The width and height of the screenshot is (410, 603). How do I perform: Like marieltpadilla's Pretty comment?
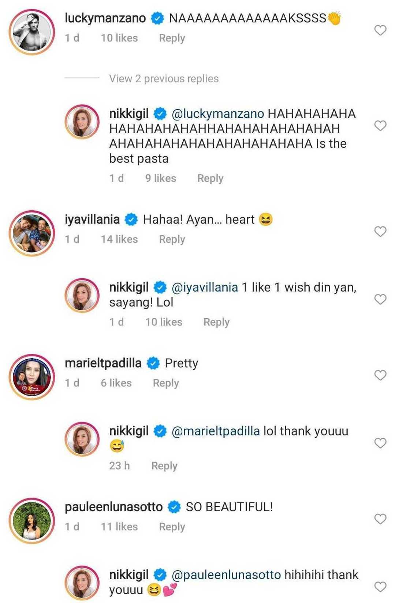[x=380, y=375]
